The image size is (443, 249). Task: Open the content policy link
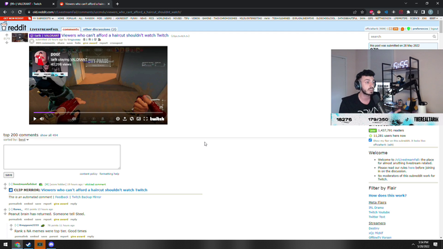89,174
